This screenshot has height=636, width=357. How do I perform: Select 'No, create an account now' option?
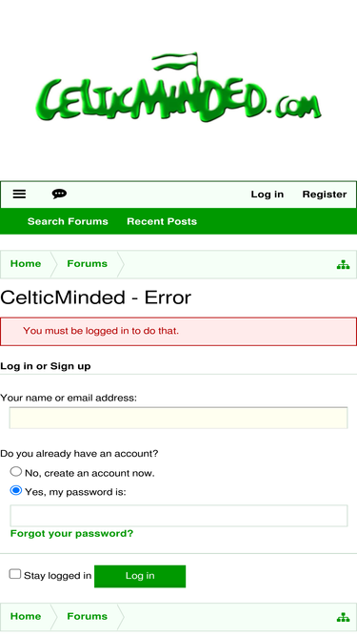[x=16, y=471]
